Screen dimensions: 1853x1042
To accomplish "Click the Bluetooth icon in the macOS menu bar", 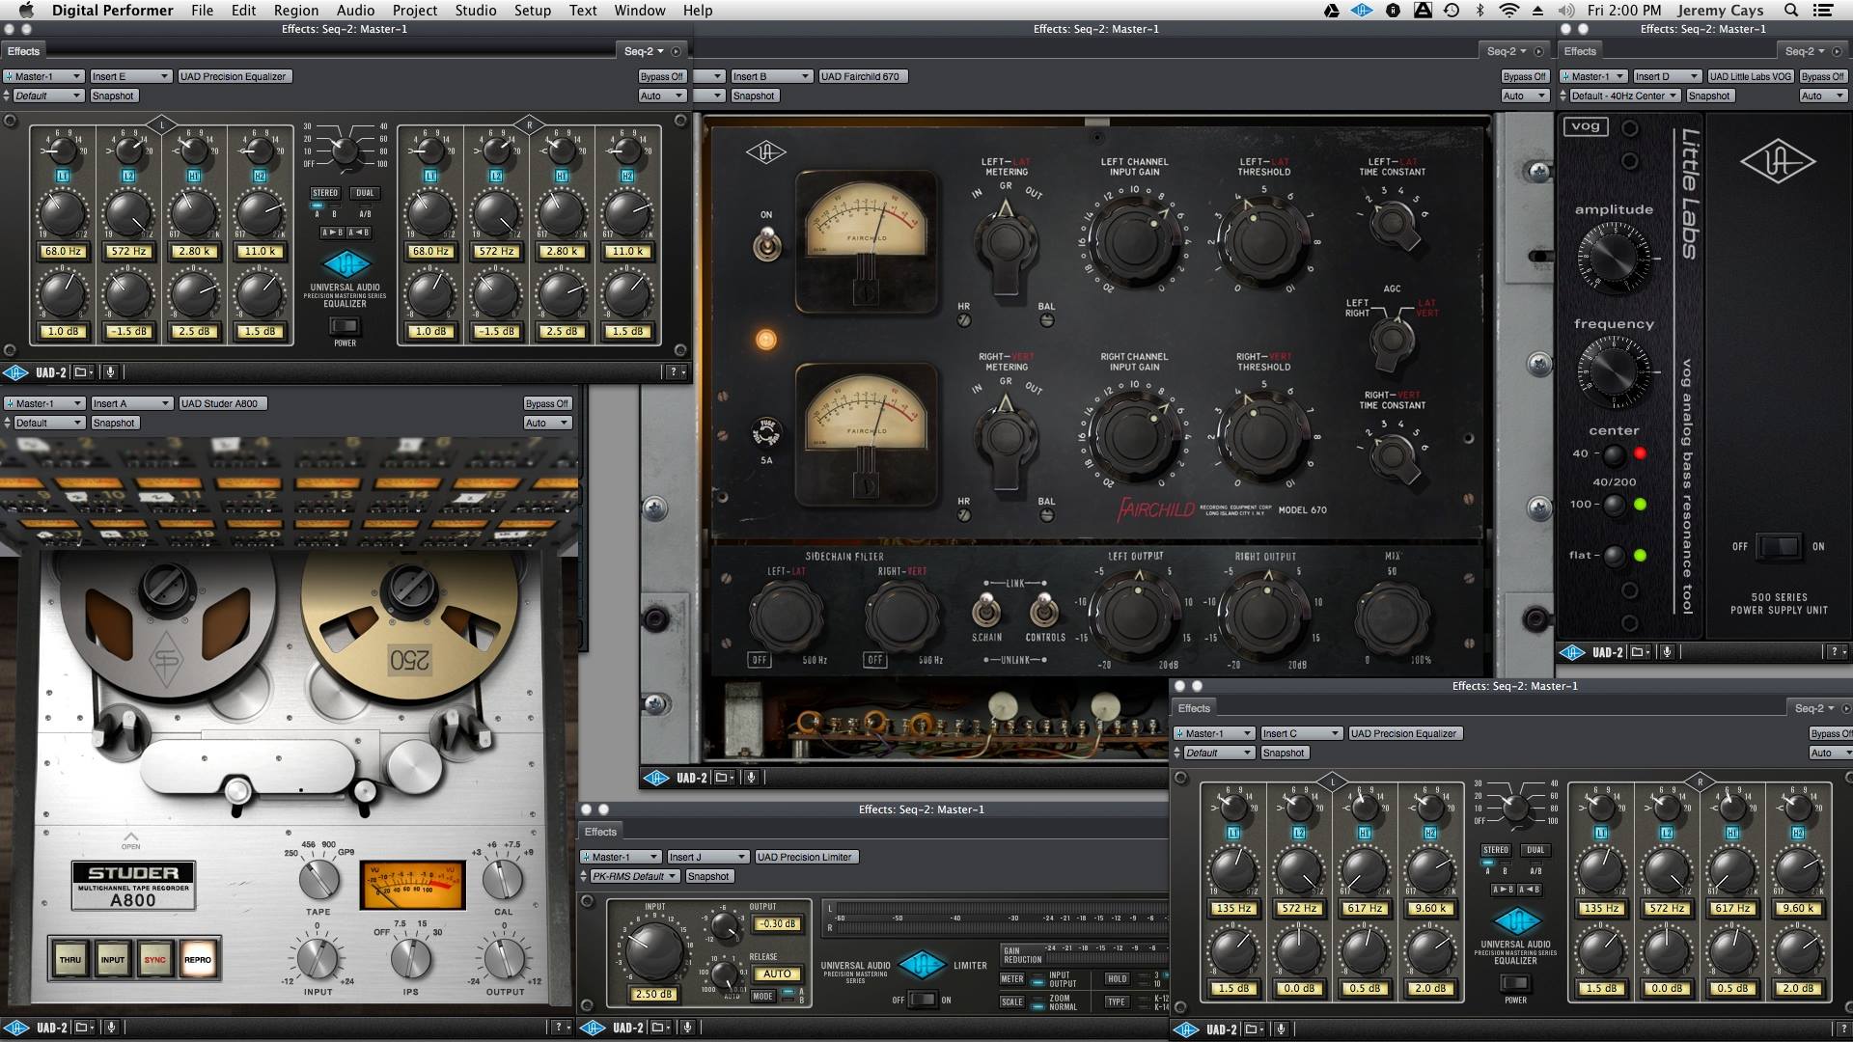I will click(x=1480, y=11).
